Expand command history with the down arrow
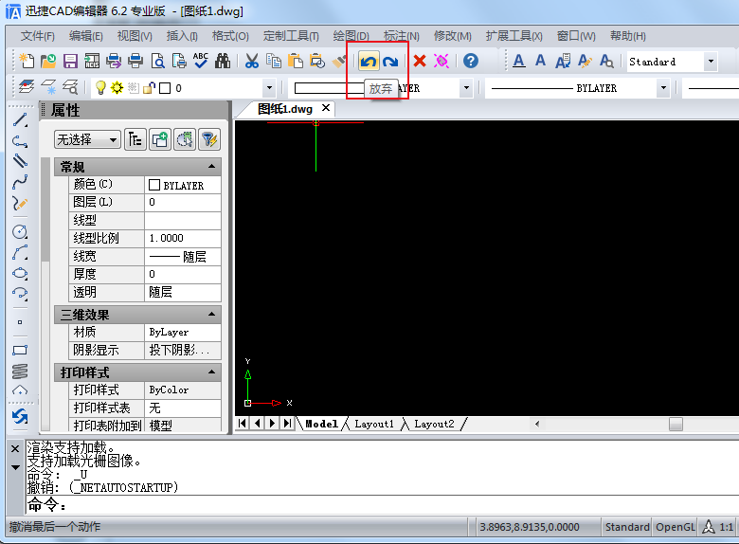 click(15, 467)
